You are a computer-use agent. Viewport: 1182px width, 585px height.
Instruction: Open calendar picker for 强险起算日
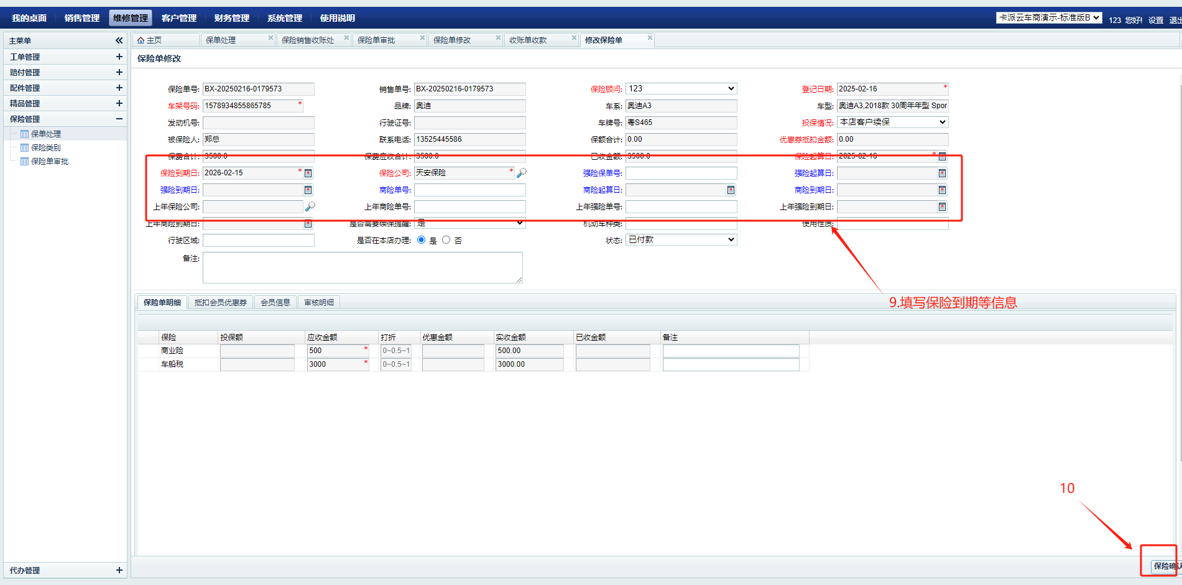pos(942,173)
